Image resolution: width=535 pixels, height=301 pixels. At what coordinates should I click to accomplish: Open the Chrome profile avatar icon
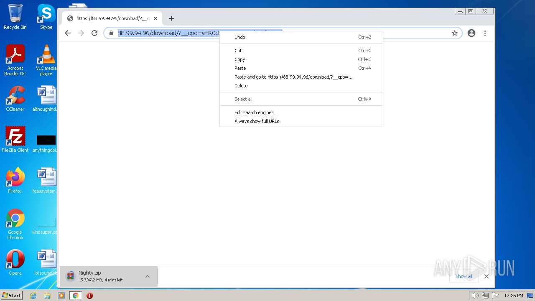tap(471, 33)
